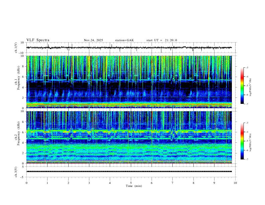Click the "0" tick on the time axis
This screenshot has height=205, width=265.
click(x=26, y=183)
